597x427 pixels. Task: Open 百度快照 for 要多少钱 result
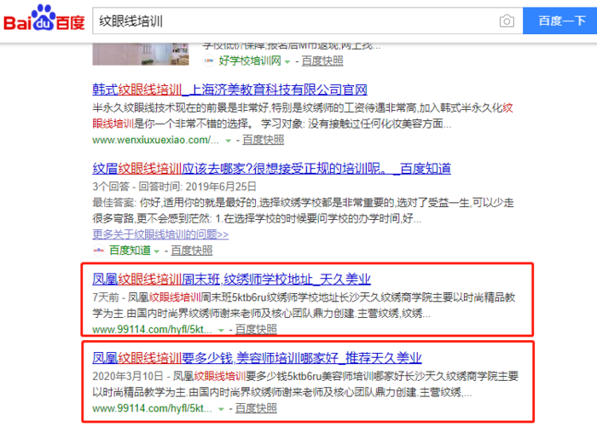256,408
